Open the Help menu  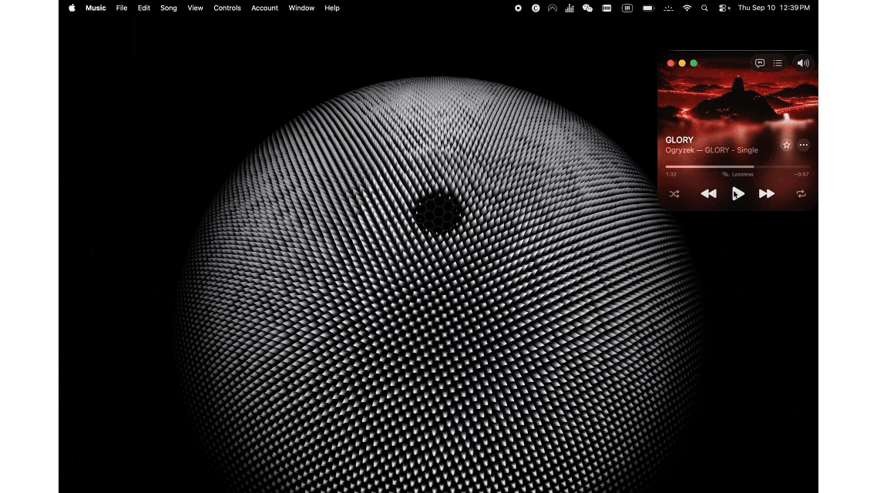coord(332,8)
